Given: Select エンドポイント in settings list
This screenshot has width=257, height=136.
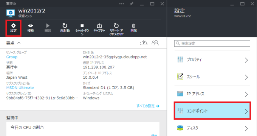Looking at the screenshot, I should 212,111.
